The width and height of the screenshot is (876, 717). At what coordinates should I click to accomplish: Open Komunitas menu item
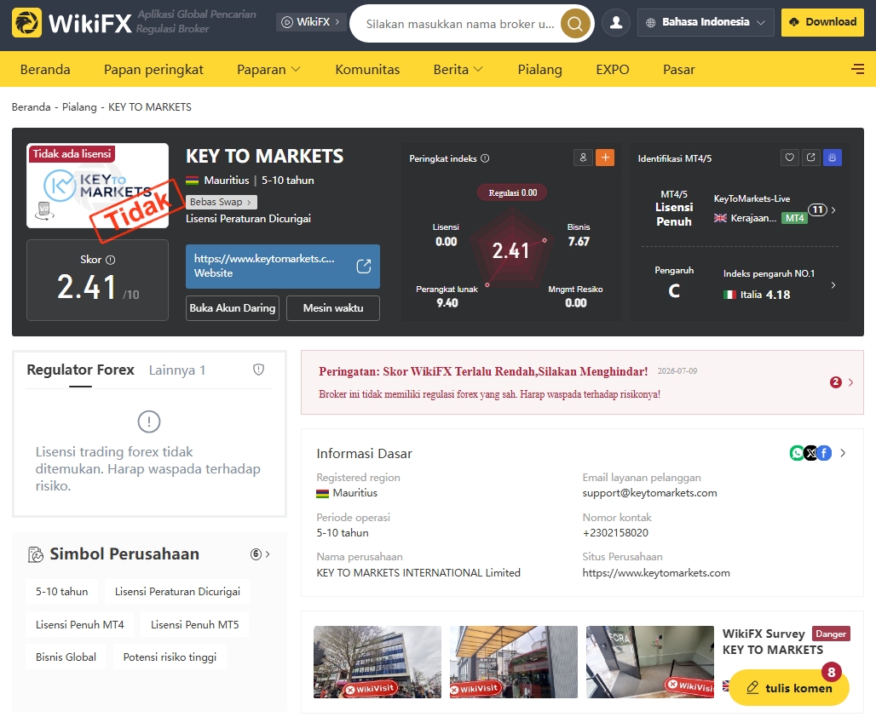point(367,69)
